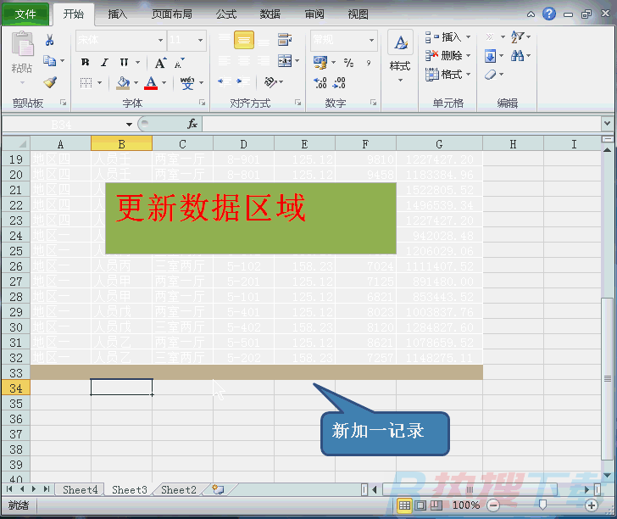The width and height of the screenshot is (617, 519).
Task: Expand underline style dropdown arrow
Action: coord(137,62)
